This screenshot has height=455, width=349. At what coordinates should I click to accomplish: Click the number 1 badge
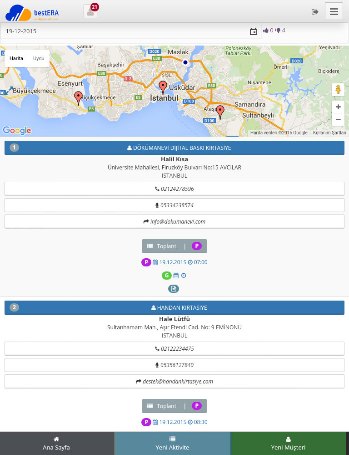click(14, 148)
